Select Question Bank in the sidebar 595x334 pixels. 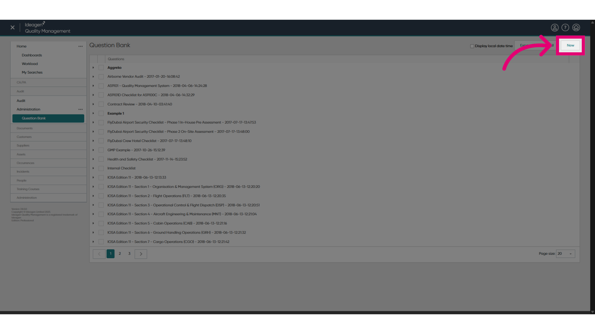(x=48, y=118)
